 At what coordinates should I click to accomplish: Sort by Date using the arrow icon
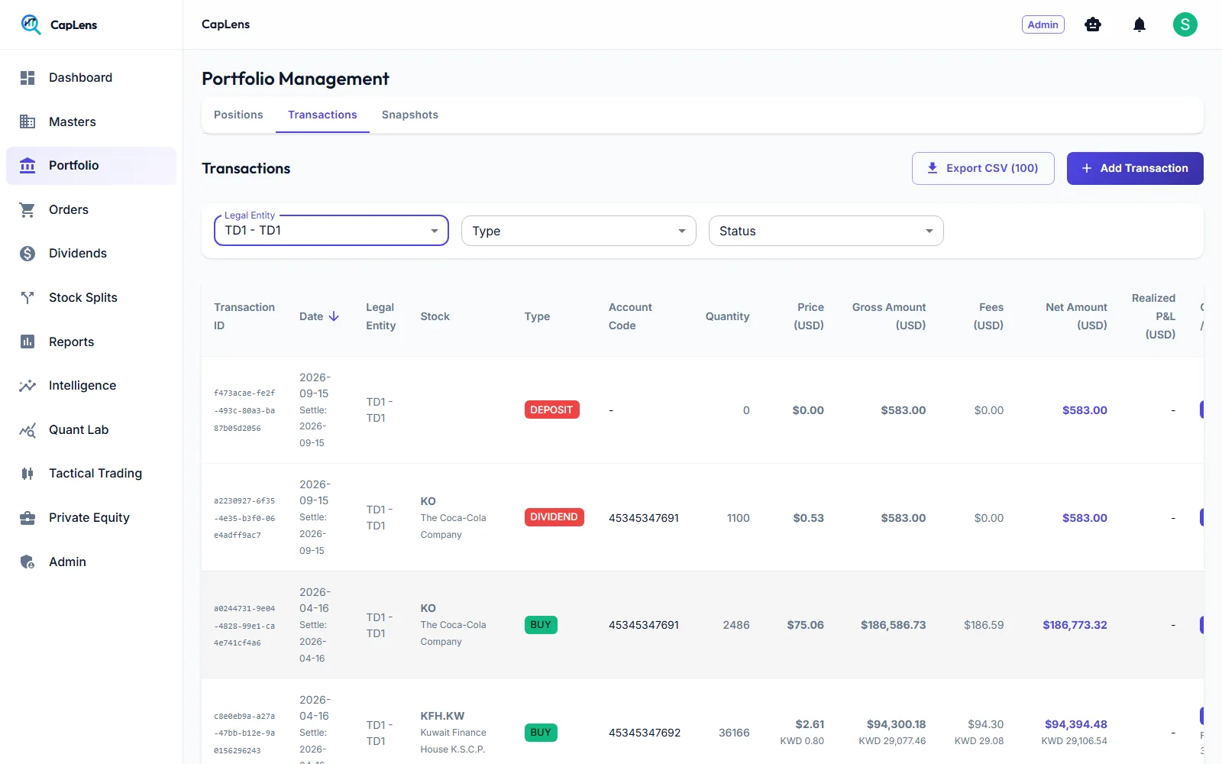pos(334,316)
